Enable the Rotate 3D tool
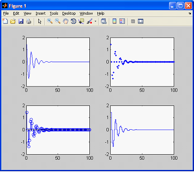The width and height of the screenshot is (194, 180). pos(73,21)
